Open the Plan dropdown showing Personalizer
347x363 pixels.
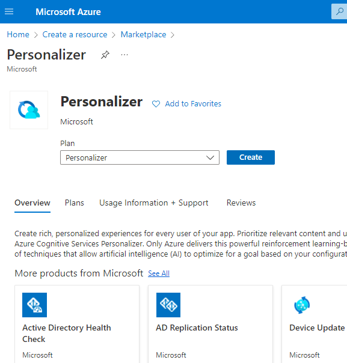[140, 157]
